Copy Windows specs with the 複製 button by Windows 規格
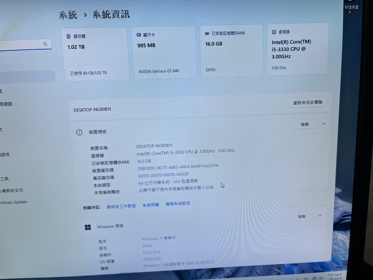Image resolution: width=373 pixels, height=280 pixels. pos(301,216)
